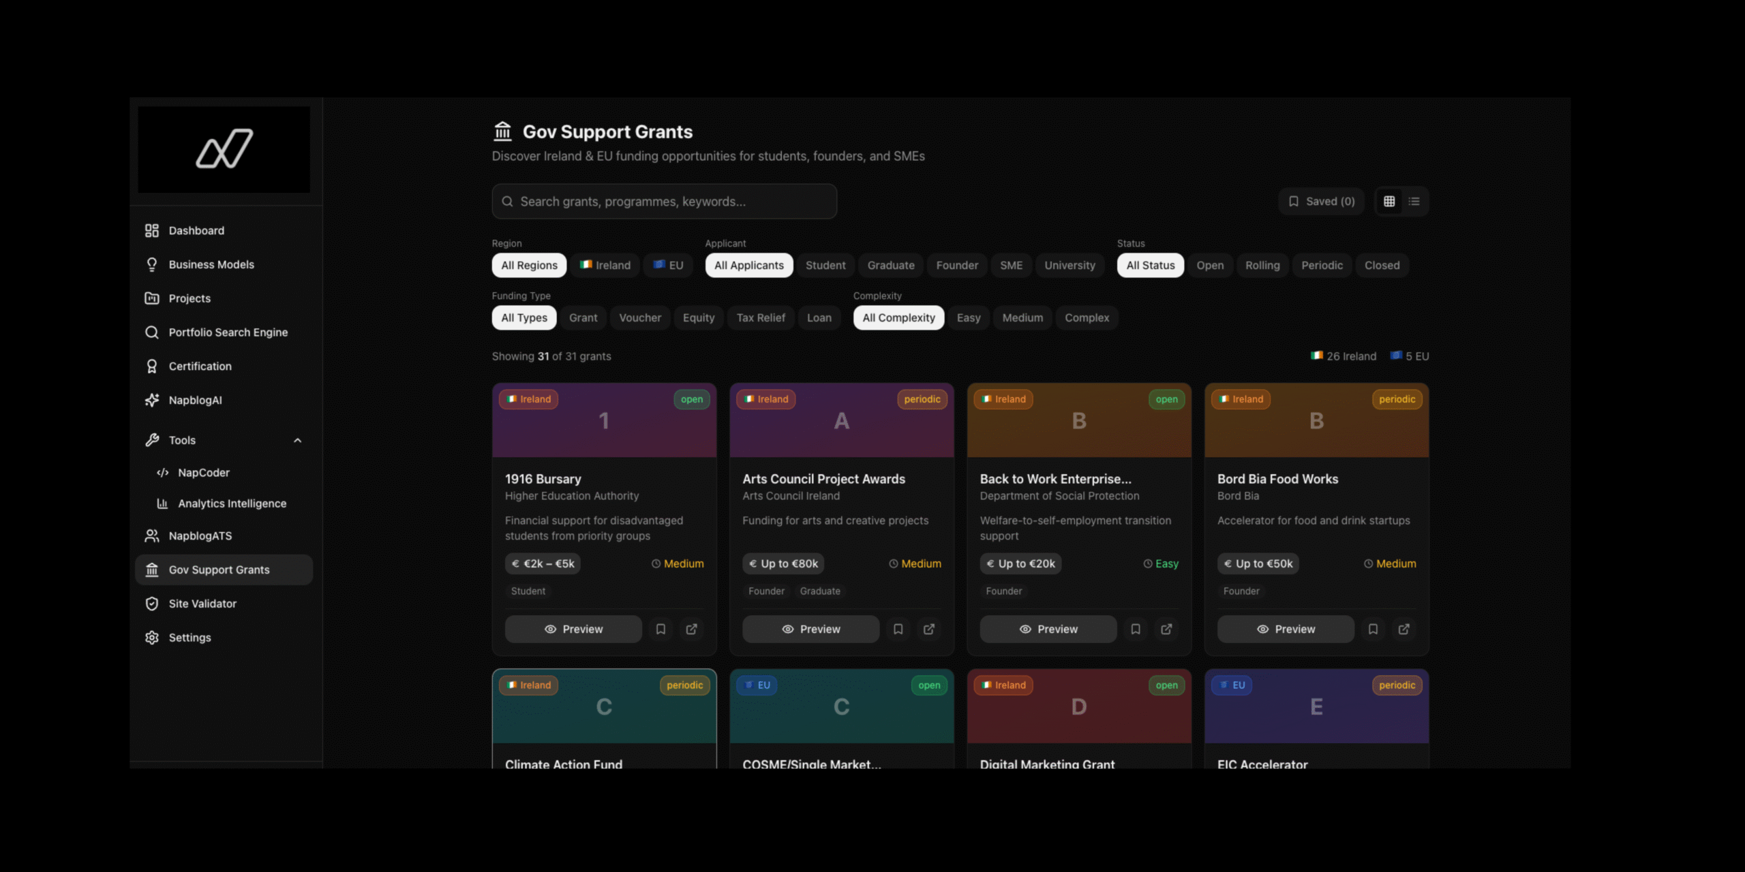Image resolution: width=1745 pixels, height=872 pixels.
Task: Bookmark the Bord Bia Food Works grant
Action: [1373, 629]
